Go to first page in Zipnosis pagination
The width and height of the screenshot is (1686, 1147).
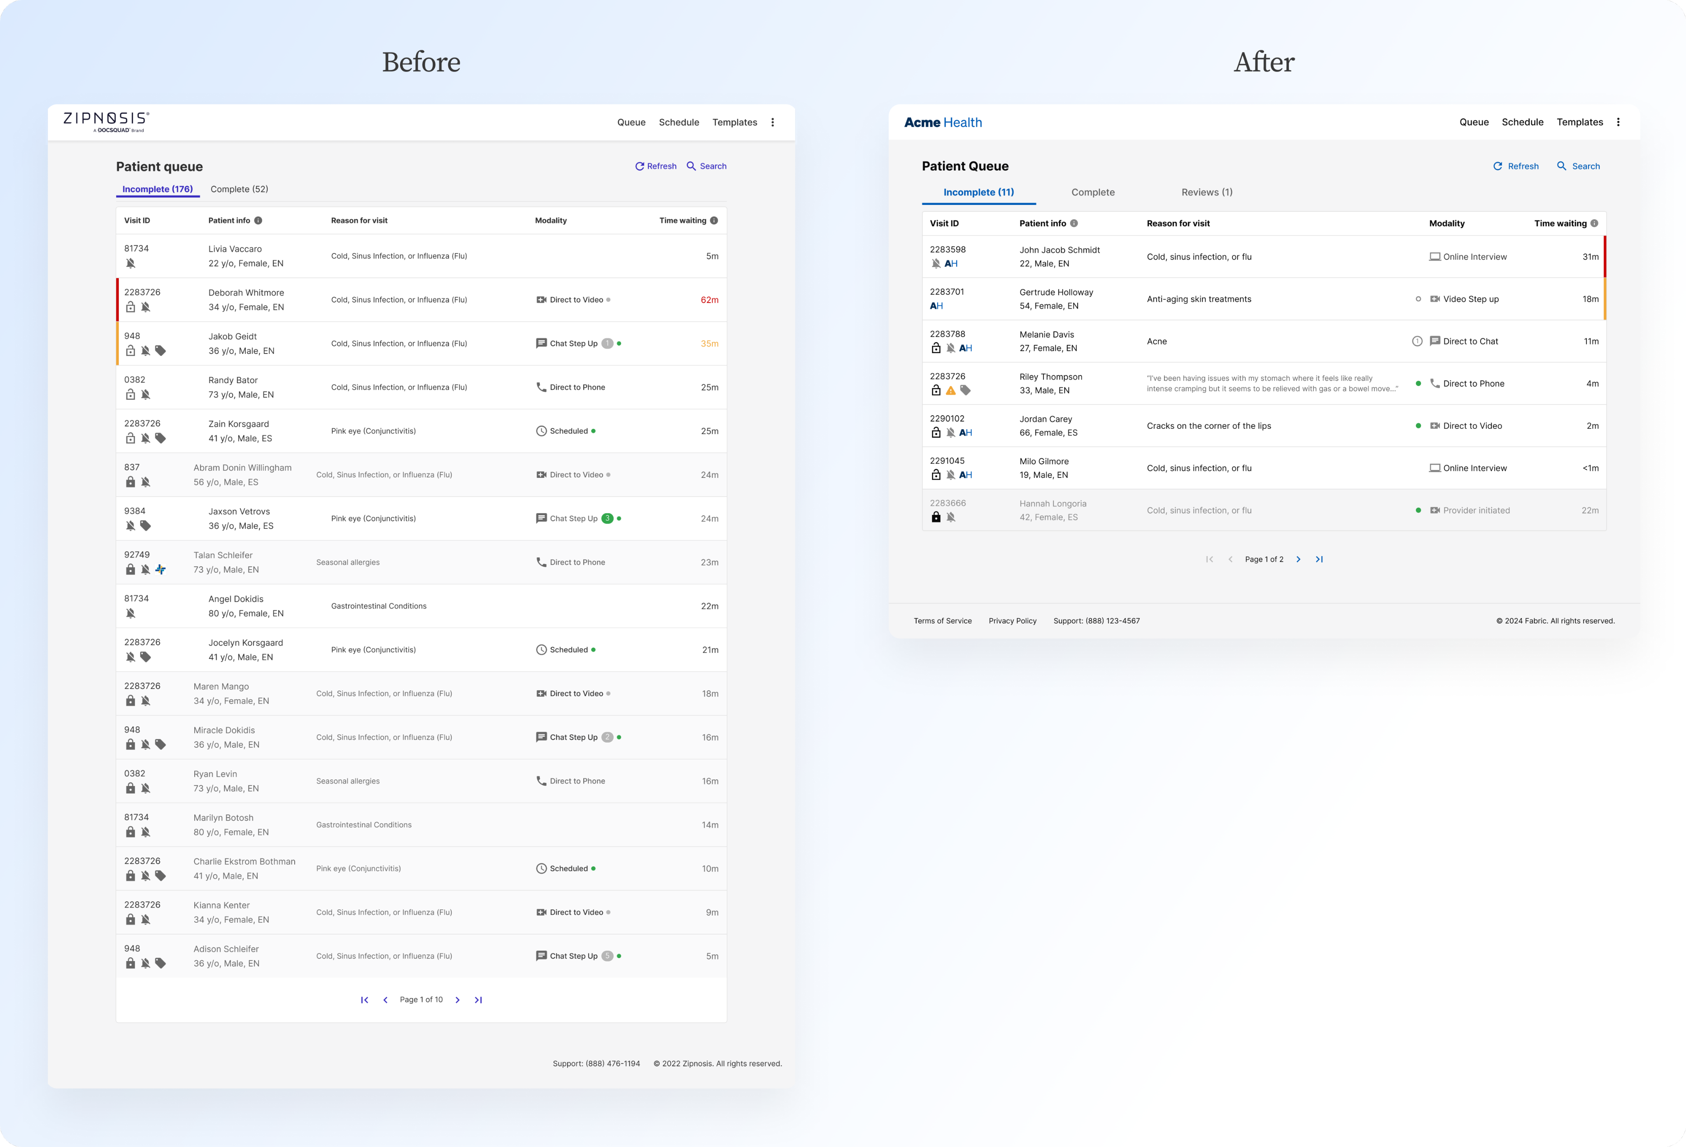(x=364, y=1000)
